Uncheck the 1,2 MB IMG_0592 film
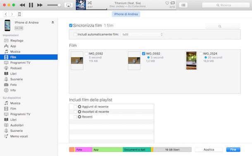 [x=143, y=54]
